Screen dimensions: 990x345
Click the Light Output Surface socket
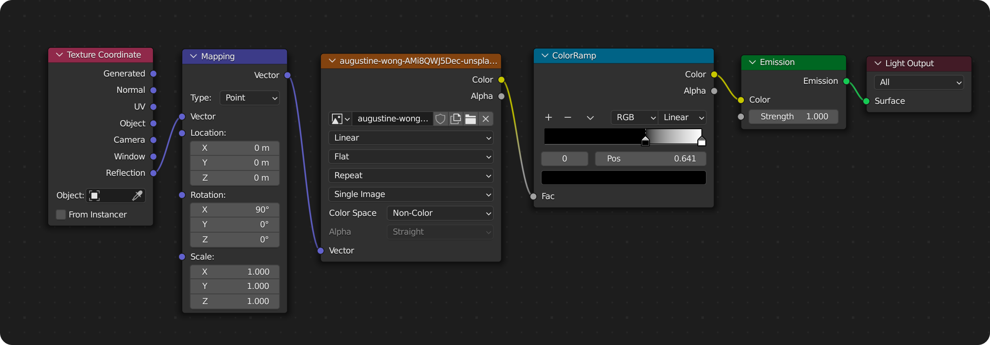coord(866,101)
